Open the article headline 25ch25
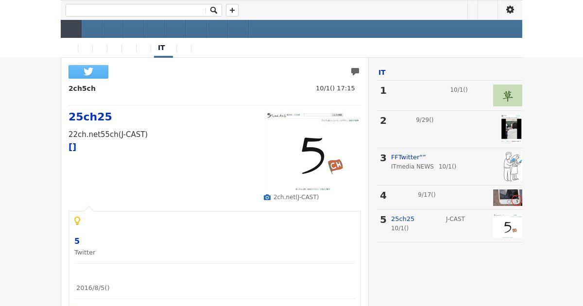583x306 pixels. [90, 117]
